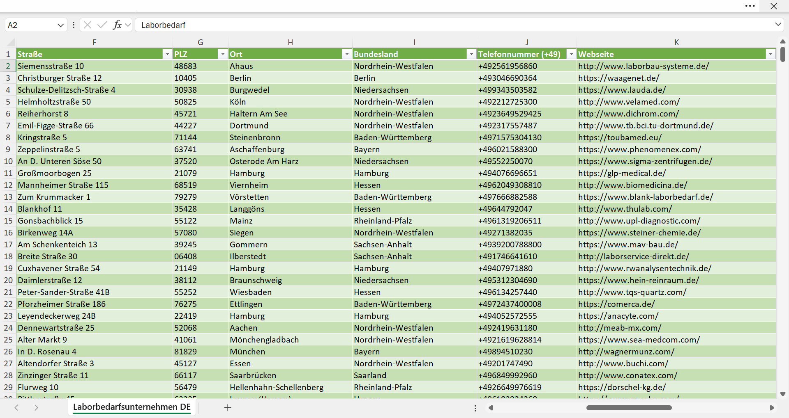Select phone number +4923649529425
789x418 pixels.
[x=527, y=114]
